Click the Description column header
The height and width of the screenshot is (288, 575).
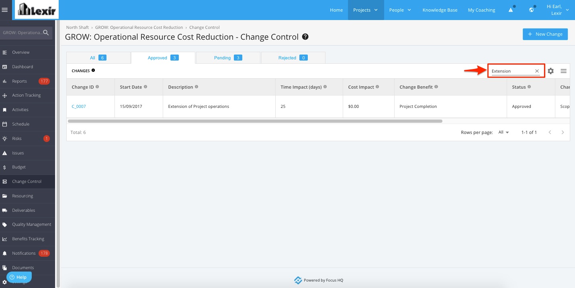[219, 87]
